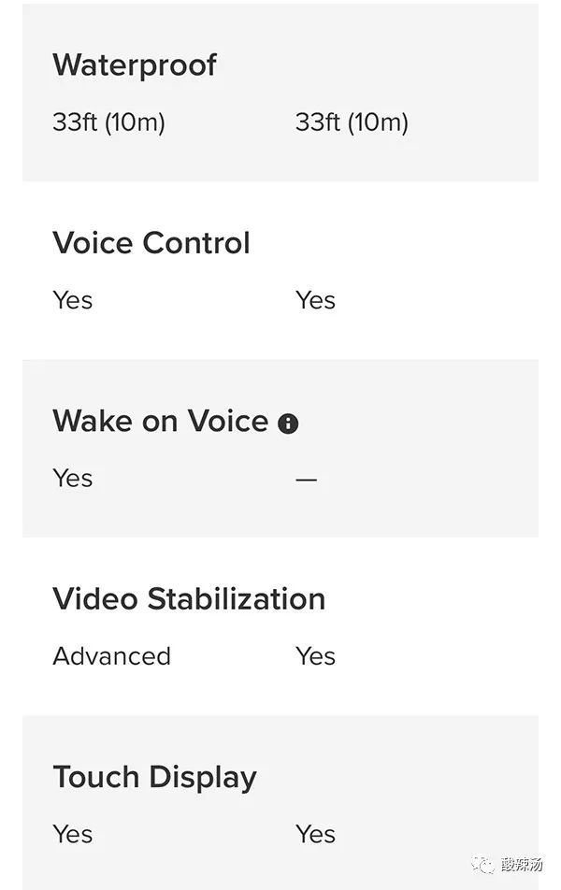Viewport: 561px width, 890px height.
Task: Click first column Touch Display Yes
Action: click(73, 834)
